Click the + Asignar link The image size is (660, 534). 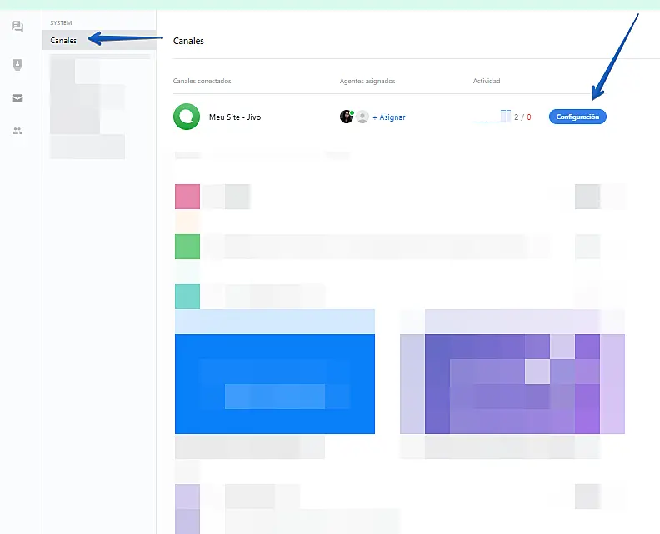coord(389,117)
